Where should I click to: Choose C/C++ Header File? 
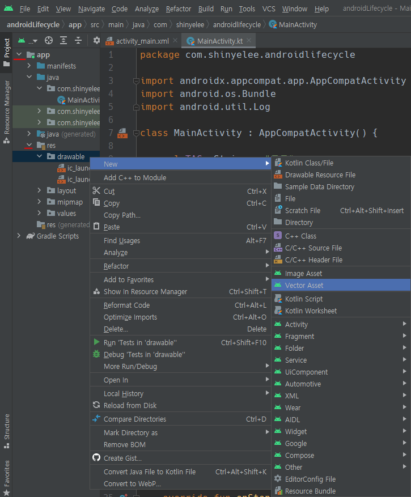341,260
